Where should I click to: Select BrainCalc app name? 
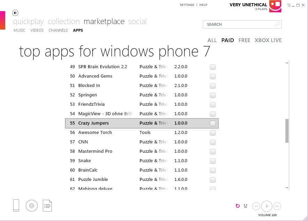pyautogui.click(x=88, y=170)
